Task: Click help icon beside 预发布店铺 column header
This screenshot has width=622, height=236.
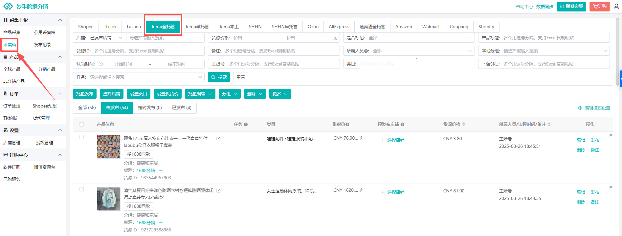Action: coord(402,125)
